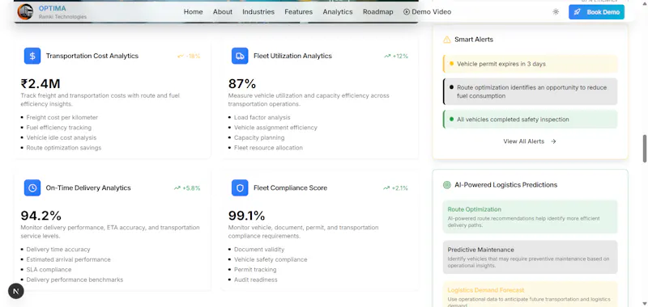Click Fleet resource allocation item
The image size is (648, 307).
(268, 148)
